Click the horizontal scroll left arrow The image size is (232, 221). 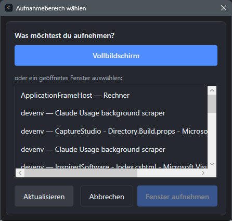coord(20,173)
